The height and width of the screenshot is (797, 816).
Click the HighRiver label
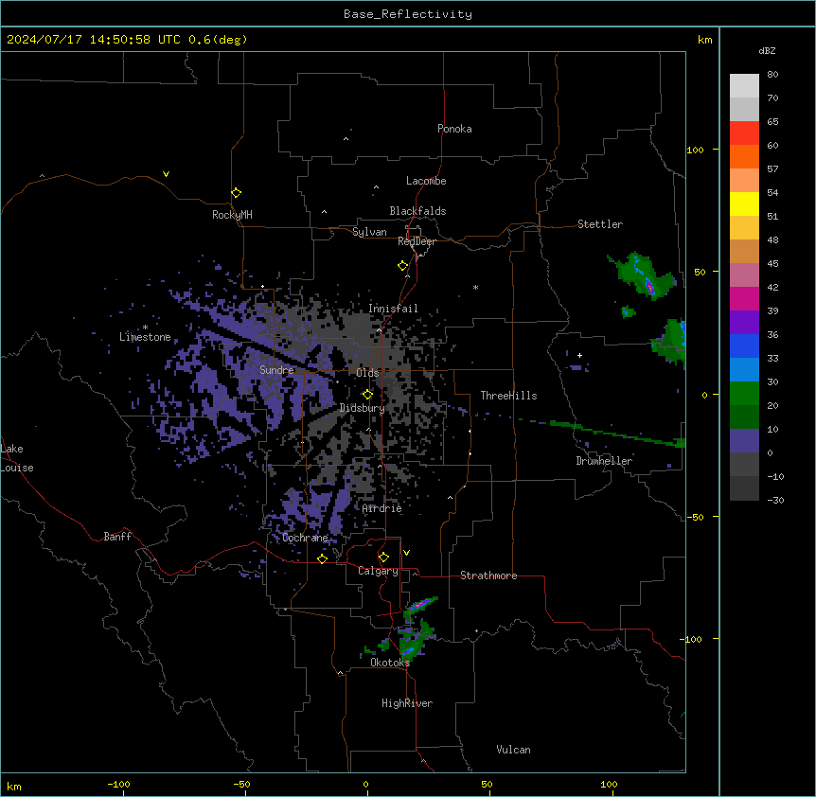pyautogui.click(x=407, y=703)
